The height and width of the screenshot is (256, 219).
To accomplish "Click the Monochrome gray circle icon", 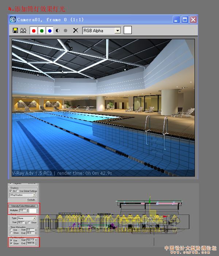I will 66,31.
